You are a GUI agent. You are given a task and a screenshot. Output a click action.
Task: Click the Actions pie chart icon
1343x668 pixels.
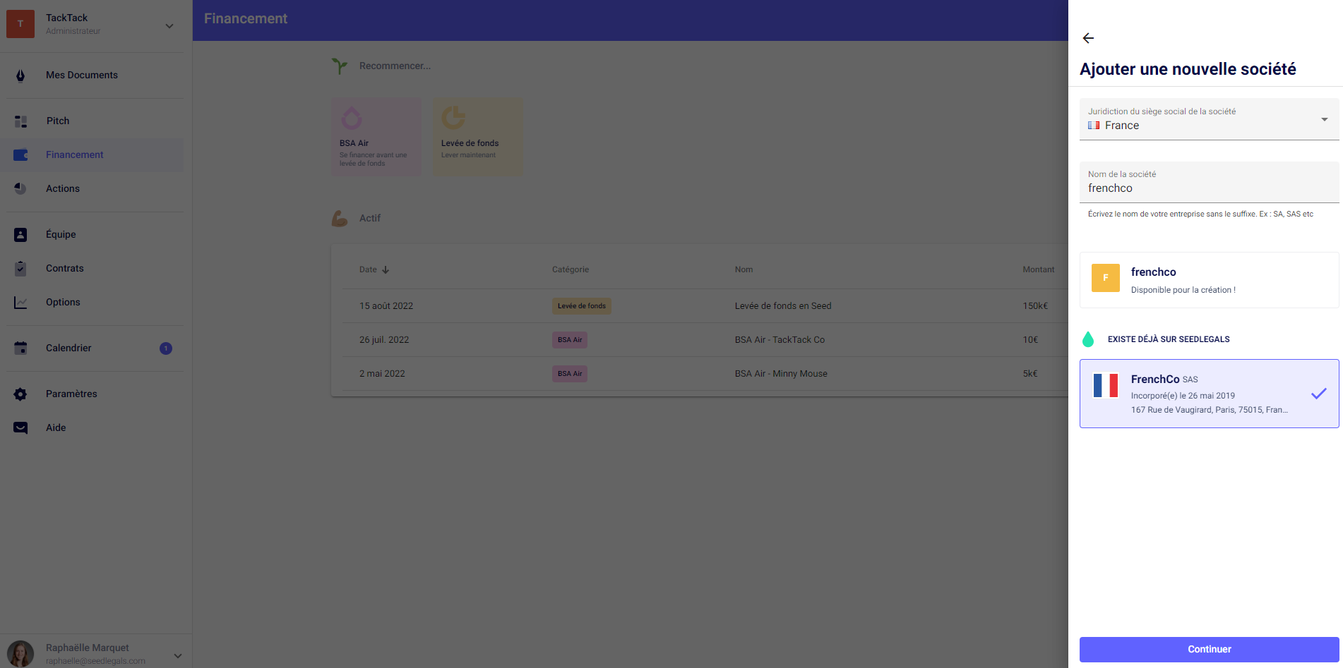click(x=20, y=189)
